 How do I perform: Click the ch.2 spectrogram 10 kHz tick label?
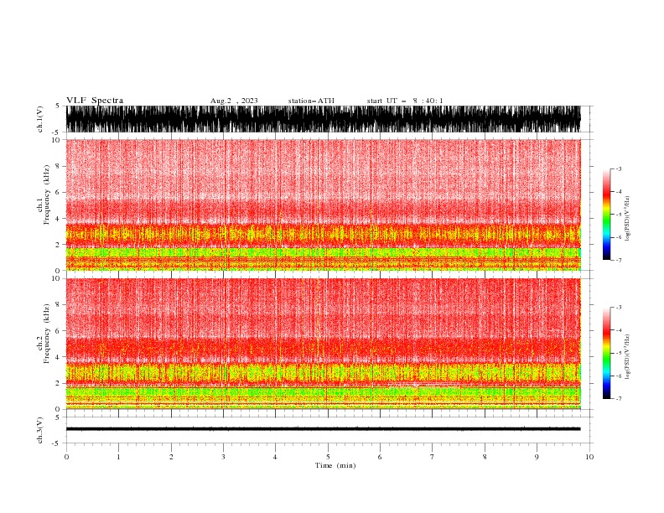(56, 278)
